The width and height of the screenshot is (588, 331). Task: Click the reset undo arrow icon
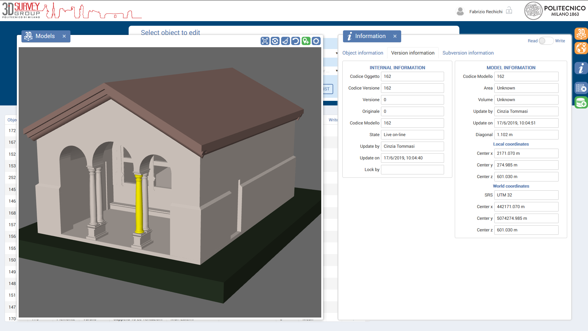point(296,41)
